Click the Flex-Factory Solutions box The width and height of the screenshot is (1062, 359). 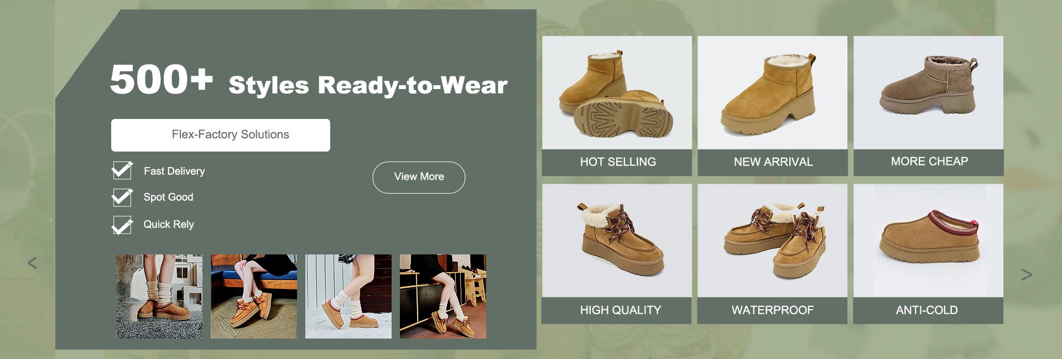click(221, 135)
